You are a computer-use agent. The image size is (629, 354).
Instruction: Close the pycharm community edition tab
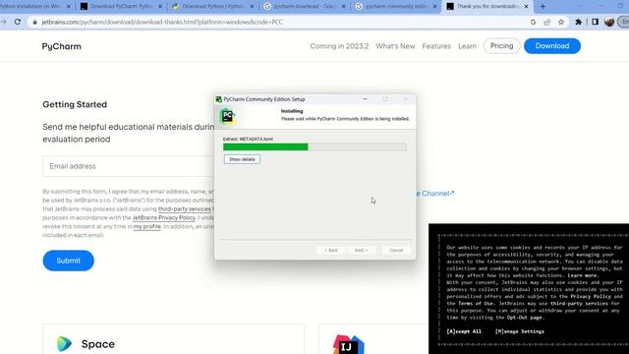click(x=434, y=7)
